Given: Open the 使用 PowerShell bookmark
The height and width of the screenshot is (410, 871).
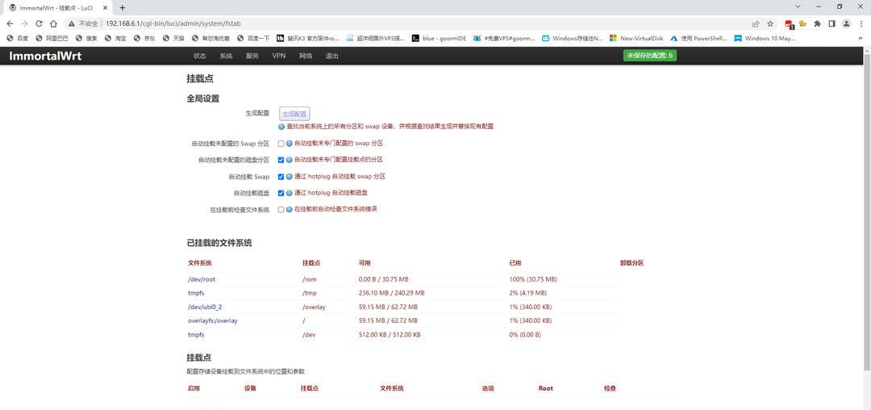Looking at the screenshot, I should click(698, 38).
